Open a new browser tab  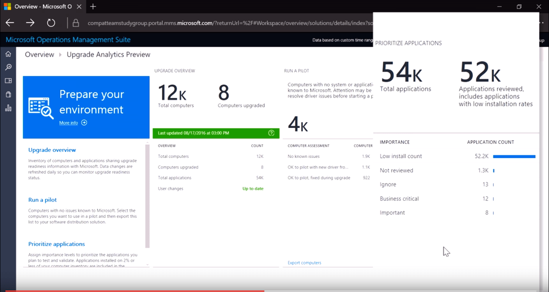pos(92,6)
